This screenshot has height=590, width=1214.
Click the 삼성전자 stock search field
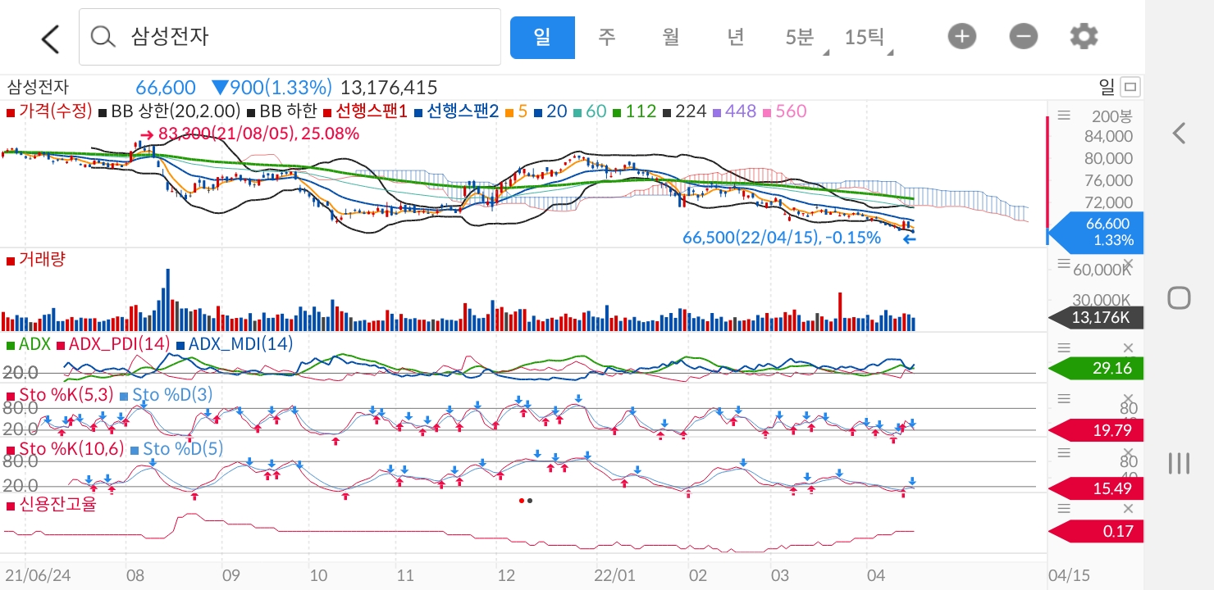click(x=290, y=37)
